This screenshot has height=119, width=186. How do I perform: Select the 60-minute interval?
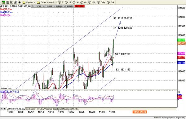point(83,2)
